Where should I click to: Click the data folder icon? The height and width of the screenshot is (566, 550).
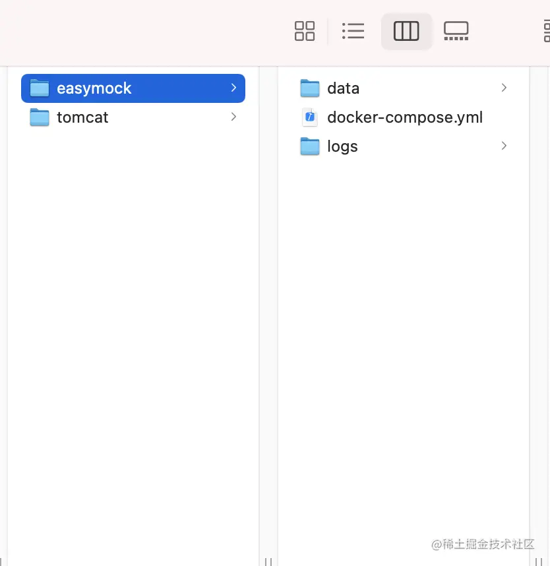click(x=310, y=88)
